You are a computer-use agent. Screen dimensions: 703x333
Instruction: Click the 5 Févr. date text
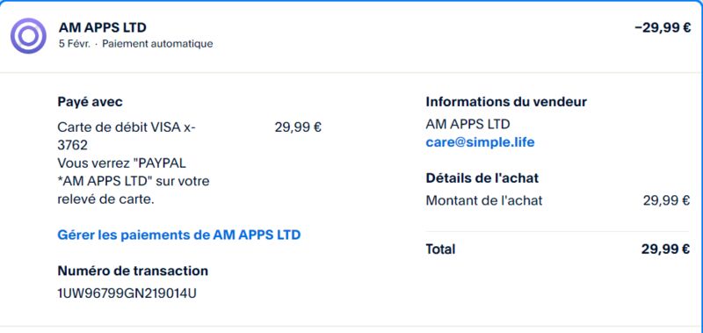click(x=75, y=44)
